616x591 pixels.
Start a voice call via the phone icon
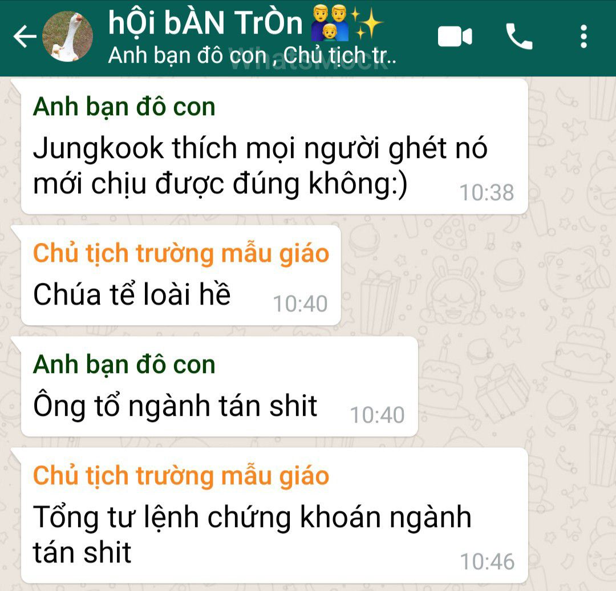click(519, 36)
